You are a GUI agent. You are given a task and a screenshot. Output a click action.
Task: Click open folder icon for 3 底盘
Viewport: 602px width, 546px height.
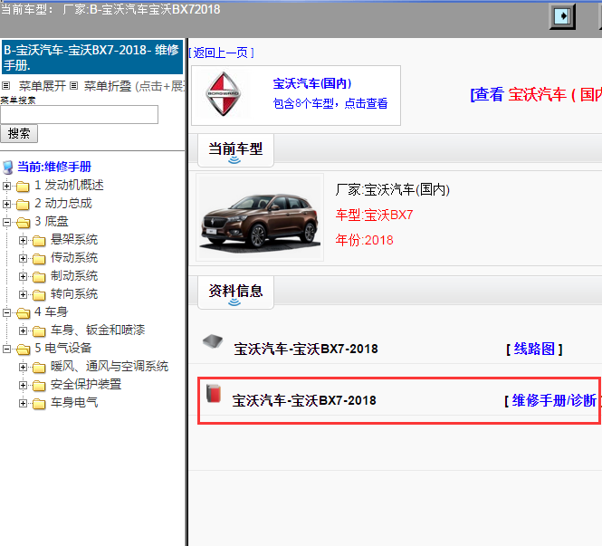[23, 223]
